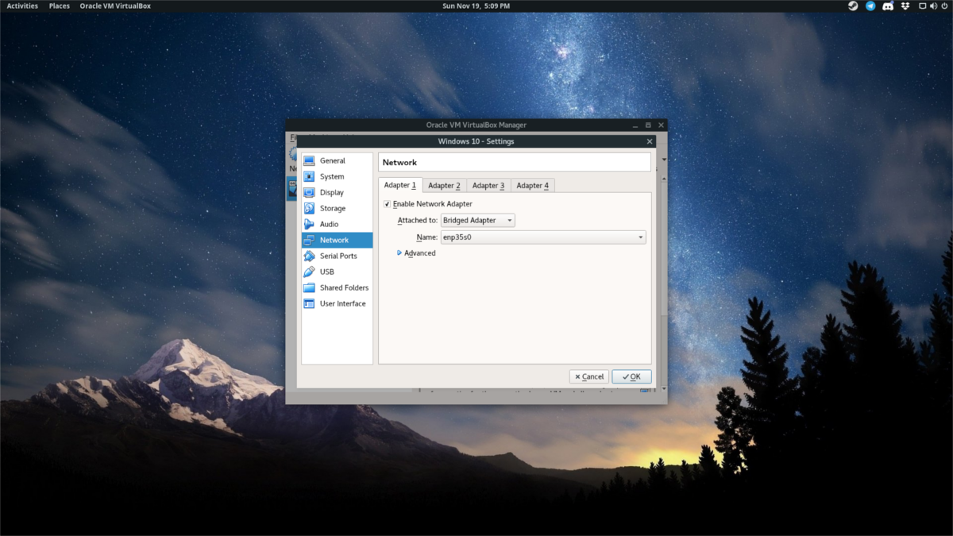Open the Shared Folders settings category
Viewport: 953px width, 536px height.
coord(343,288)
